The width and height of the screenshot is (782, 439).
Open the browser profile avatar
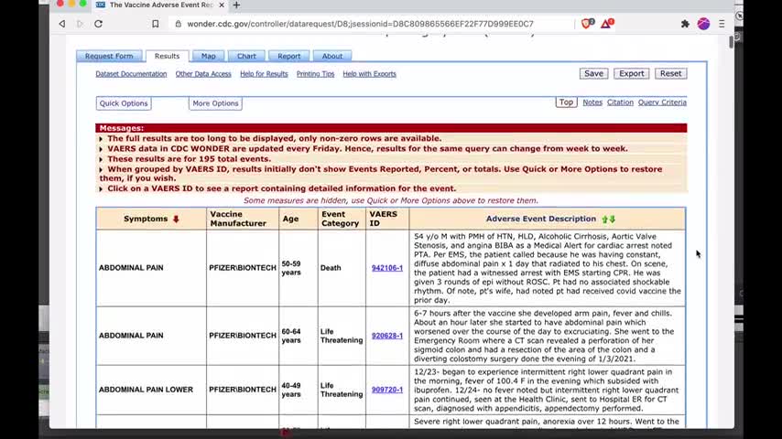pos(703,24)
